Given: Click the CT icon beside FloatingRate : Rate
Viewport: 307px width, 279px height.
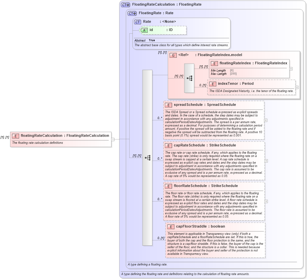Looking at the screenshot, I should [132, 13].
